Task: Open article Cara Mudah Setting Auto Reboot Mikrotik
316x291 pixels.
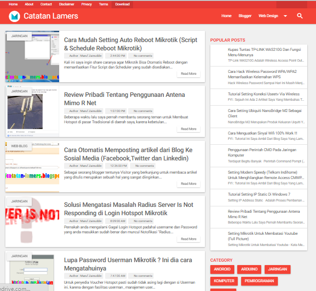Action: click(x=131, y=44)
